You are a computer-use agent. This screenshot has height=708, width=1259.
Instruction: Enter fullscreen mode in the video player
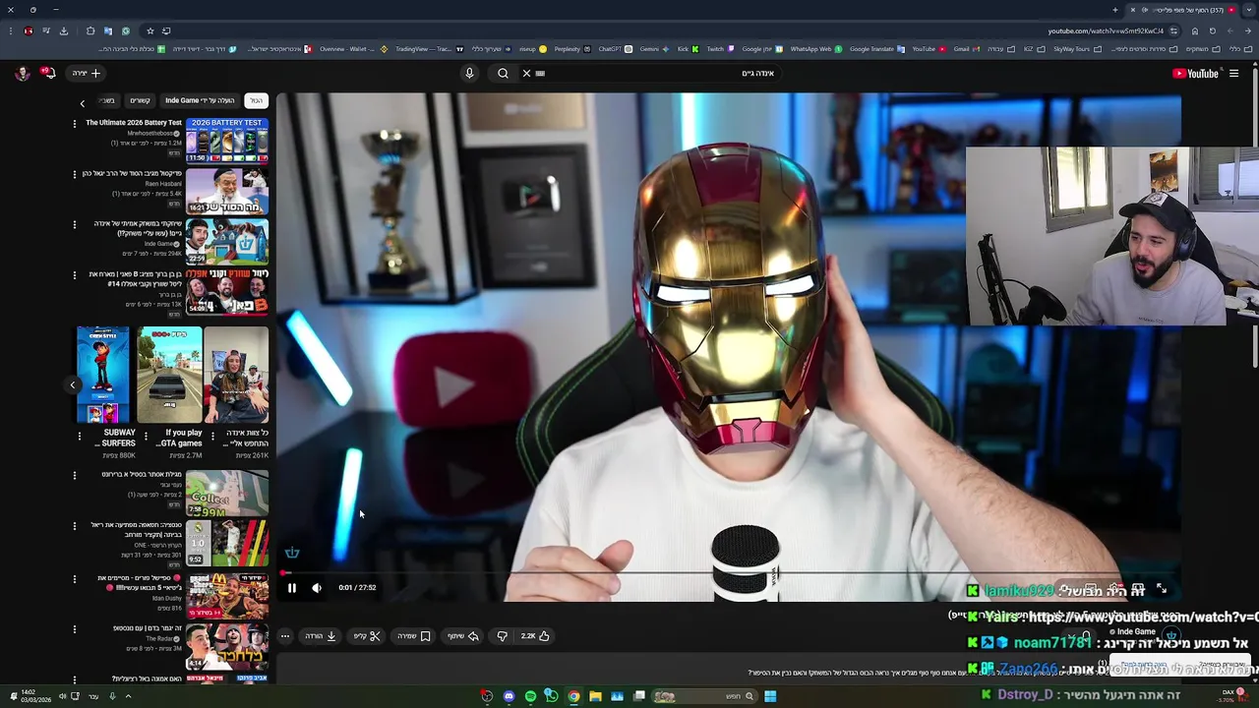click(x=1162, y=588)
